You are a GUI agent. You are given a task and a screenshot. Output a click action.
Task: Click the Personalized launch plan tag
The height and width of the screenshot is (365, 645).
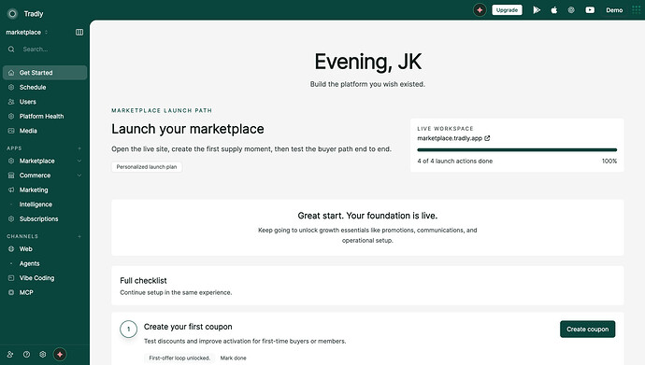coord(147,167)
